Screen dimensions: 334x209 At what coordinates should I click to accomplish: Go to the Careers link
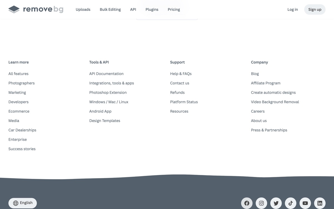point(258,111)
